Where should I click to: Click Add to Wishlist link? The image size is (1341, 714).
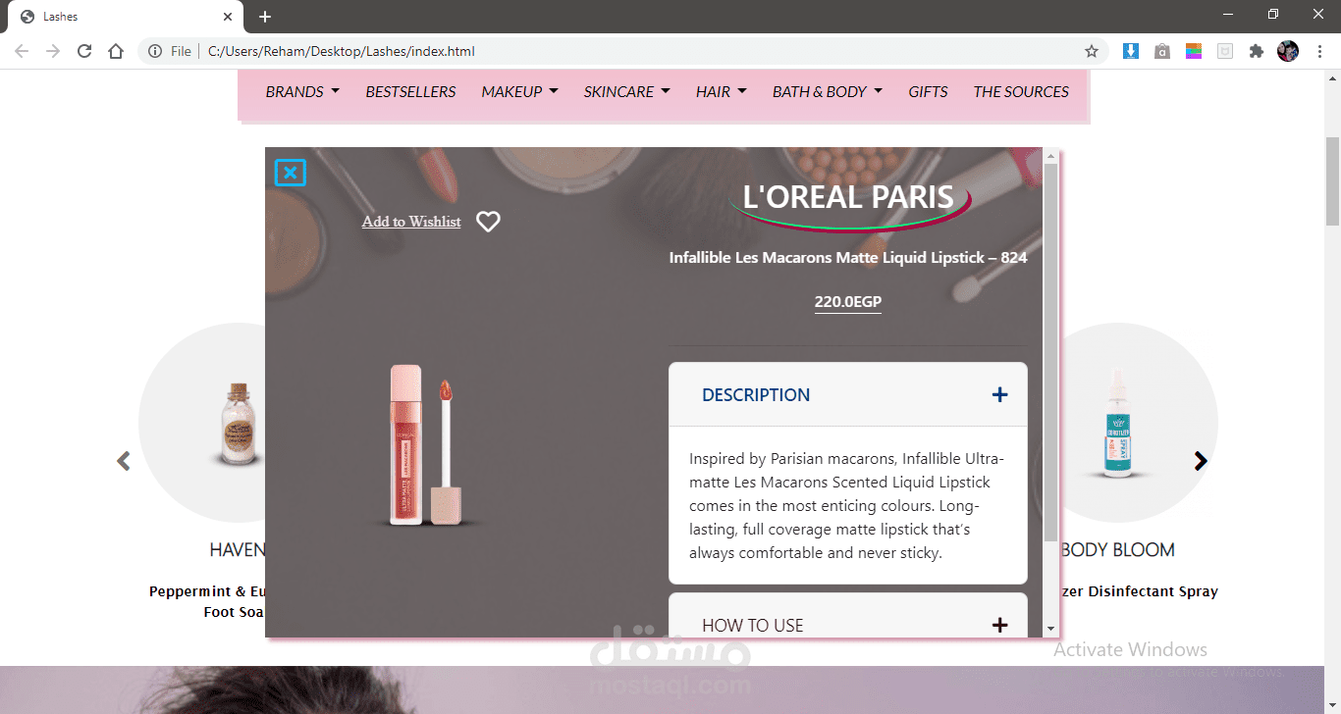point(411,222)
